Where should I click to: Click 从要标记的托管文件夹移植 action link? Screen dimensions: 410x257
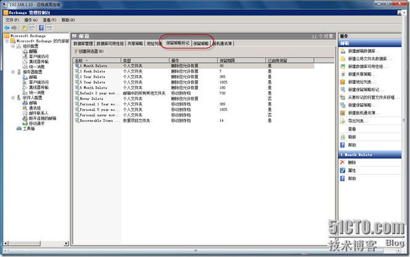[x=374, y=97]
